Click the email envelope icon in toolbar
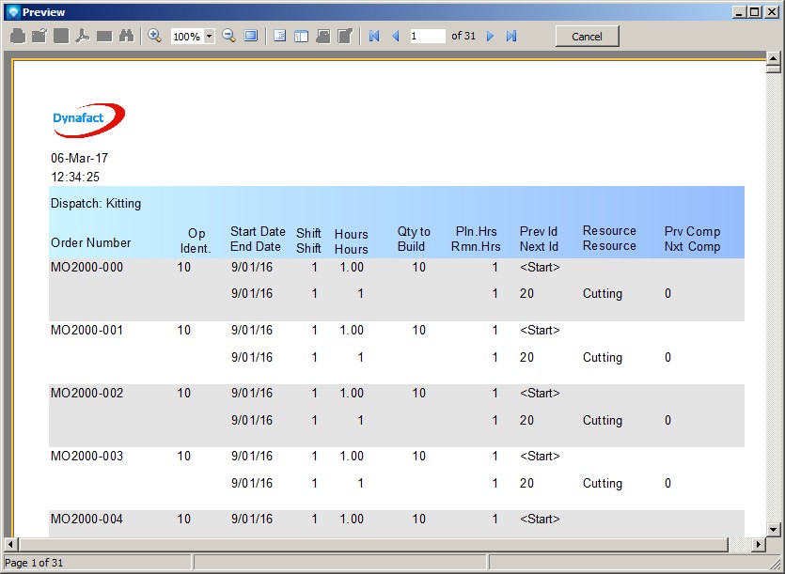Screen dimensions: 785x574 [x=104, y=36]
